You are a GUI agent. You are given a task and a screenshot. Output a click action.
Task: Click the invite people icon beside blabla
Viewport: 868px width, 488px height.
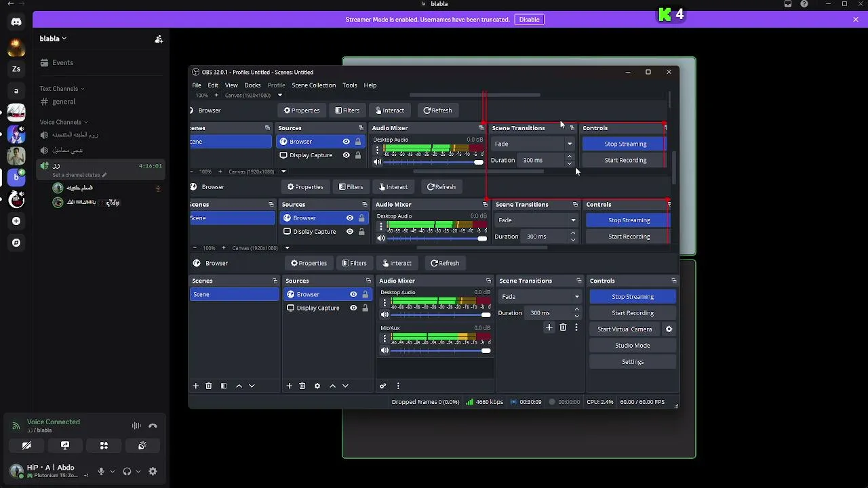pyautogui.click(x=159, y=39)
